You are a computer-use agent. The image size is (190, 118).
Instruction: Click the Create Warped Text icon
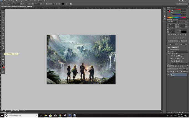click(67, 4)
